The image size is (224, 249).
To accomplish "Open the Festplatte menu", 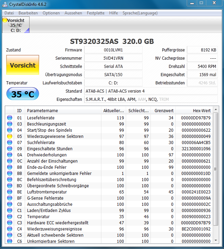I will click(96, 13).
